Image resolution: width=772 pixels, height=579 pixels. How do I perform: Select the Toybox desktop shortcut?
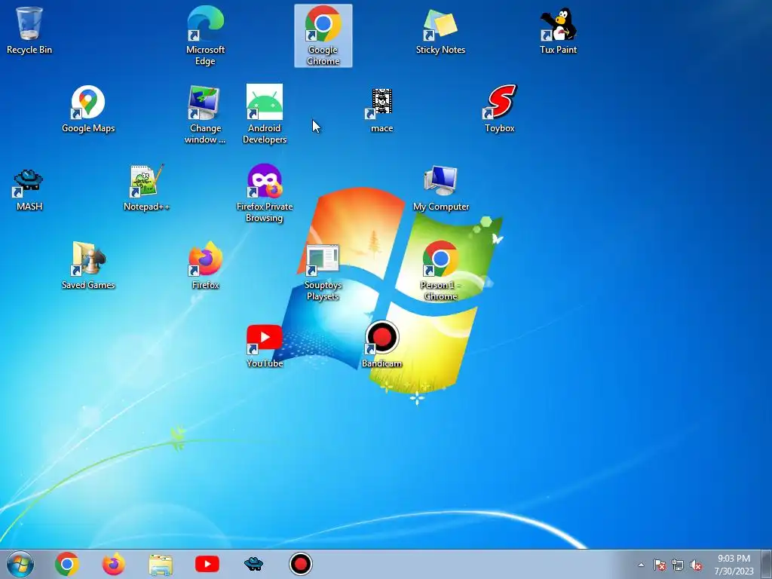click(x=499, y=109)
